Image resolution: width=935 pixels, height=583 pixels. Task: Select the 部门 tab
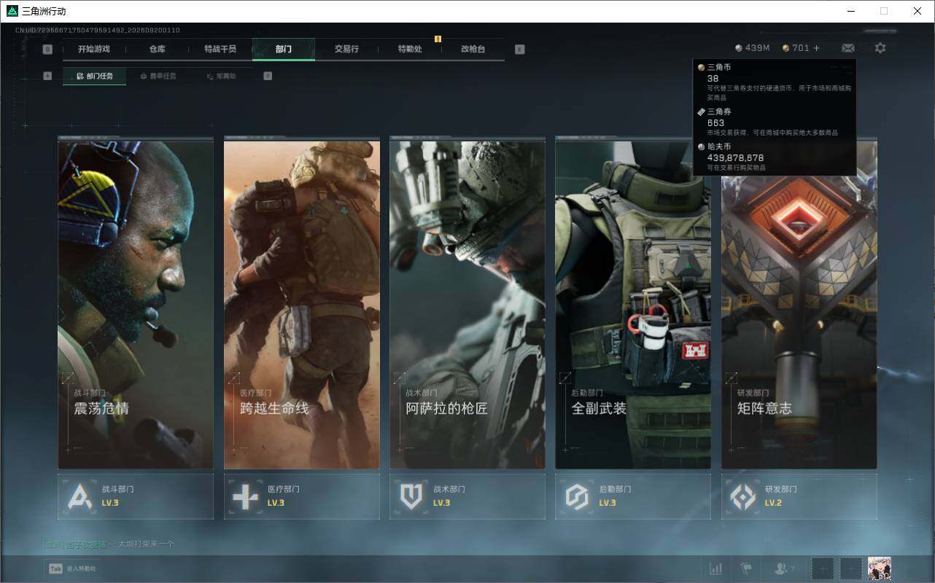pos(284,49)
